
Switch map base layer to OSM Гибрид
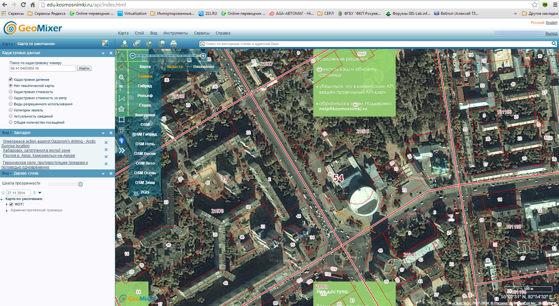click(145, 134)
